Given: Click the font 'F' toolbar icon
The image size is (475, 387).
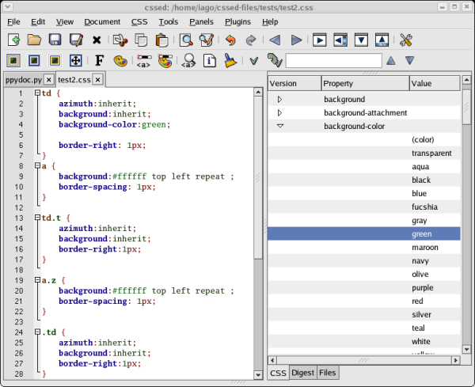Looking at the screenshot, I should point(99,60).
